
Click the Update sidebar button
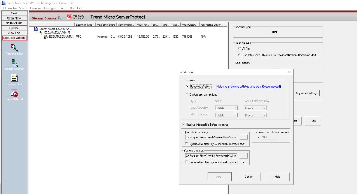pyautogui.click(x=14, y=28)
